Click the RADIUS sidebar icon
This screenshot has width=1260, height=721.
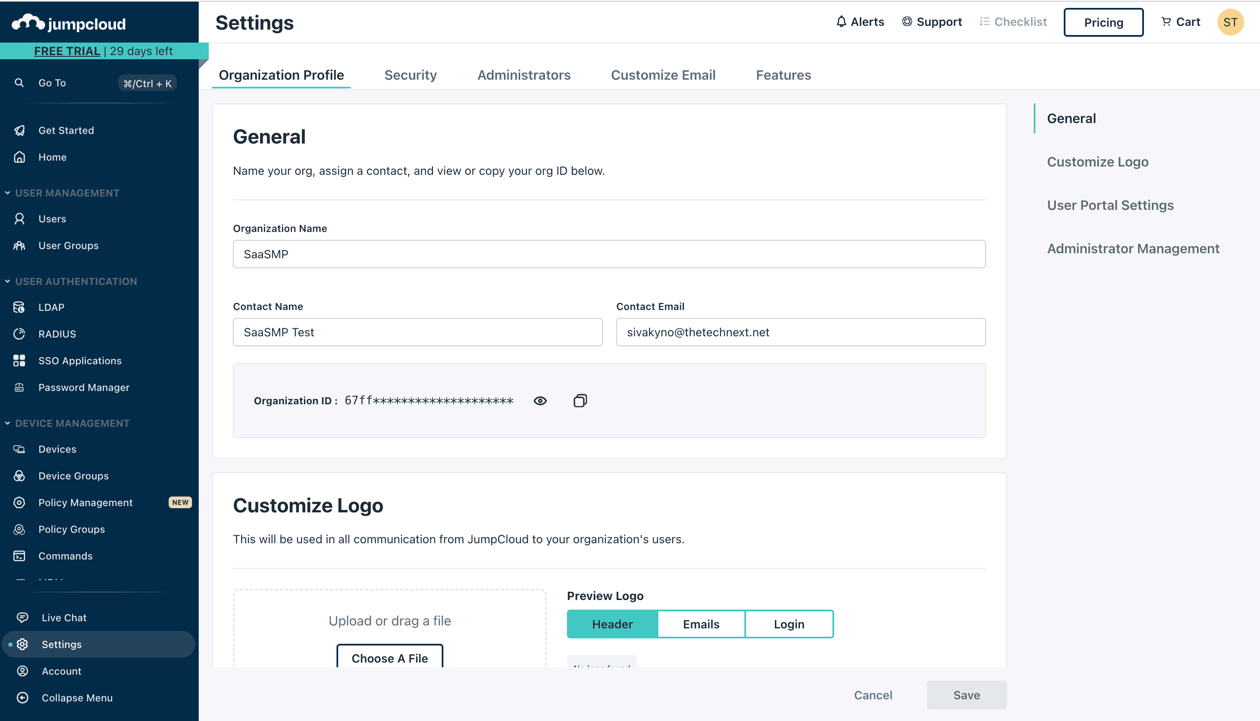coord(19,334)
